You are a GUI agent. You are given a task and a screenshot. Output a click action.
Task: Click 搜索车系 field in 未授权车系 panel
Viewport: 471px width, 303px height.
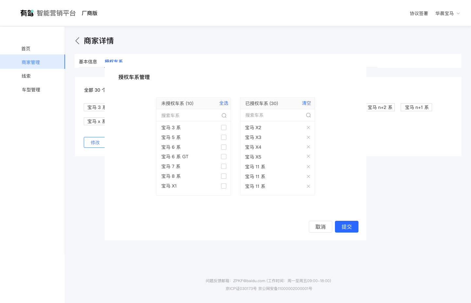(x=193, y=115)
